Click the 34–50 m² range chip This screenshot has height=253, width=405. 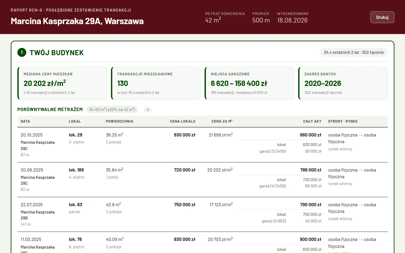point(112,110)
